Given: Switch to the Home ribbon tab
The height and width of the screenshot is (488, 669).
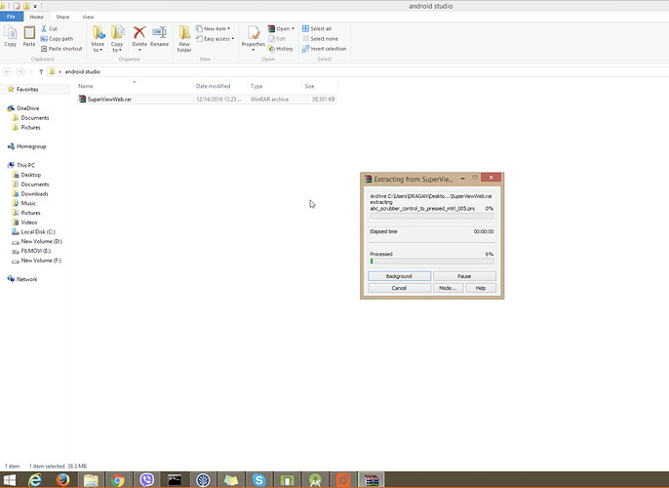Looking at the screenshot, I should click(37, 17).
